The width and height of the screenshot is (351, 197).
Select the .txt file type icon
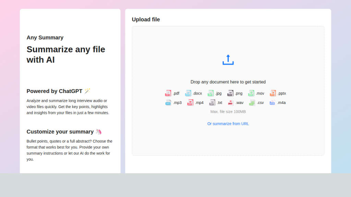(212, 103)
